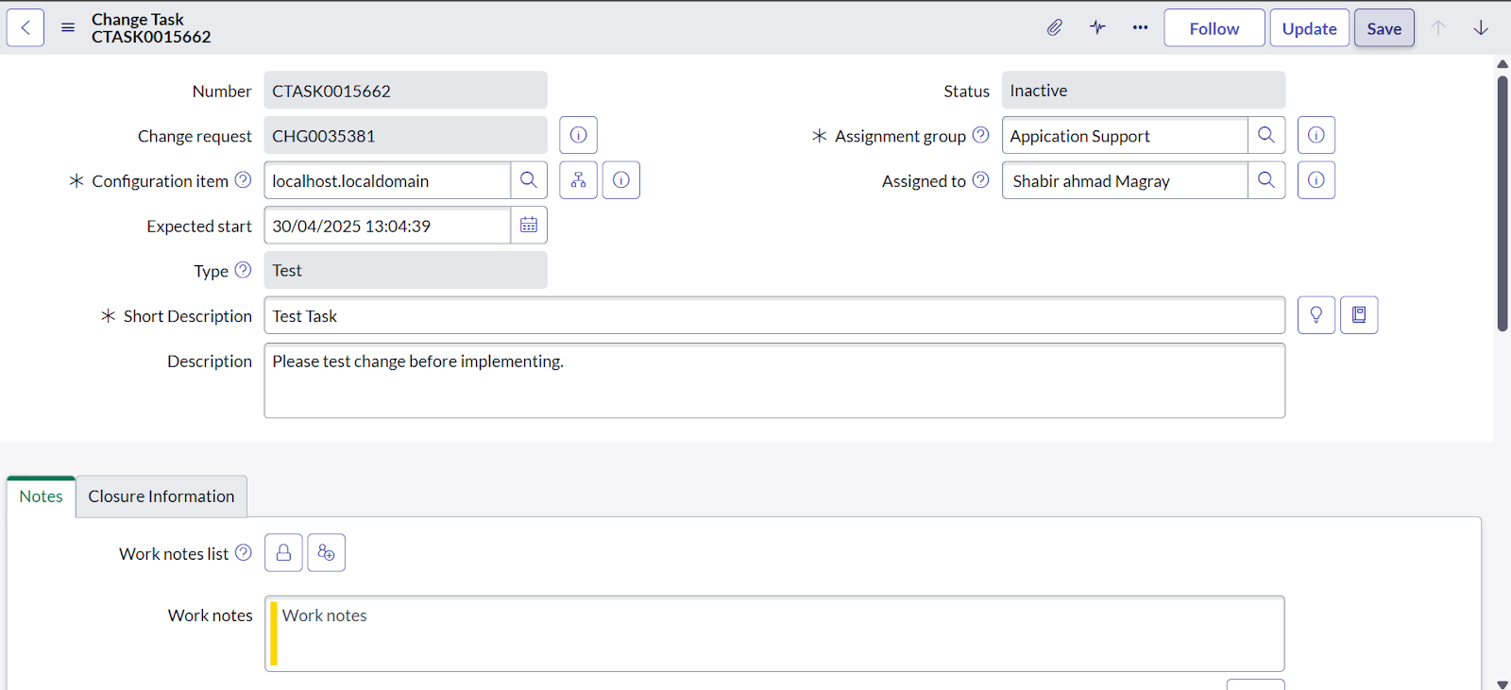Switch to the Closure Information tab
This screenshot has width=1511, height=690.
click(161, 496)
